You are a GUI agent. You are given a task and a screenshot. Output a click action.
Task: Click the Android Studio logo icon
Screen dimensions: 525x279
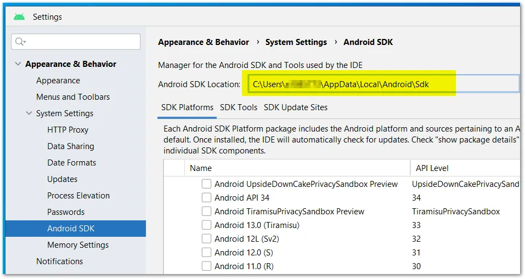[x=19, y=17]
